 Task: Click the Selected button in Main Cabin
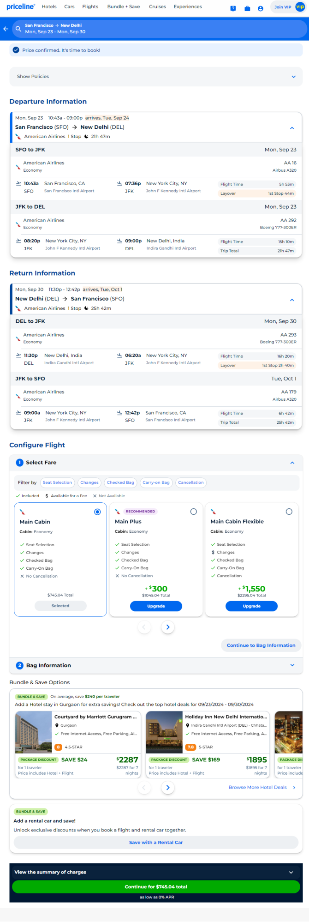(x=60, y=606)
